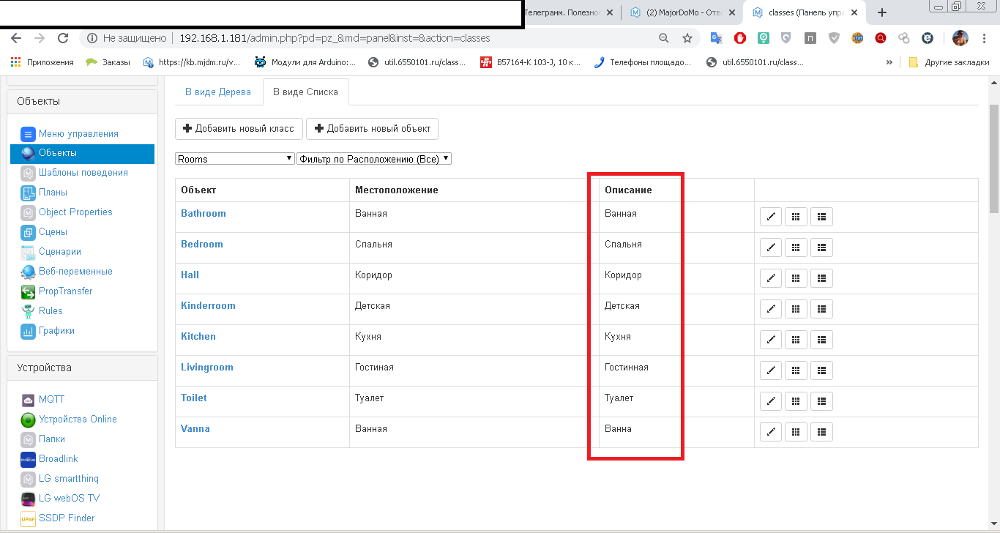Viewport: 1000px width, 533px height.
Task: Open properties grid icon for Toilet row
Action: pyautogui.click(x=796, y=401)
